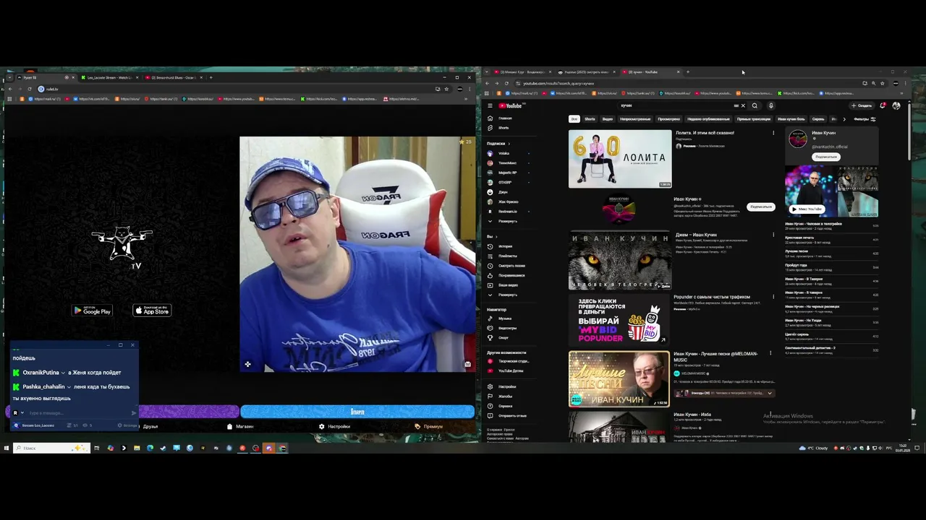Select the Все filter chip
The width and height of the screenshot is (926, 520).
[x=574, y=119]
